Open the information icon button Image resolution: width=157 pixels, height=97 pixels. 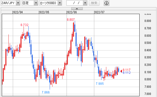[x=107, y=3]
